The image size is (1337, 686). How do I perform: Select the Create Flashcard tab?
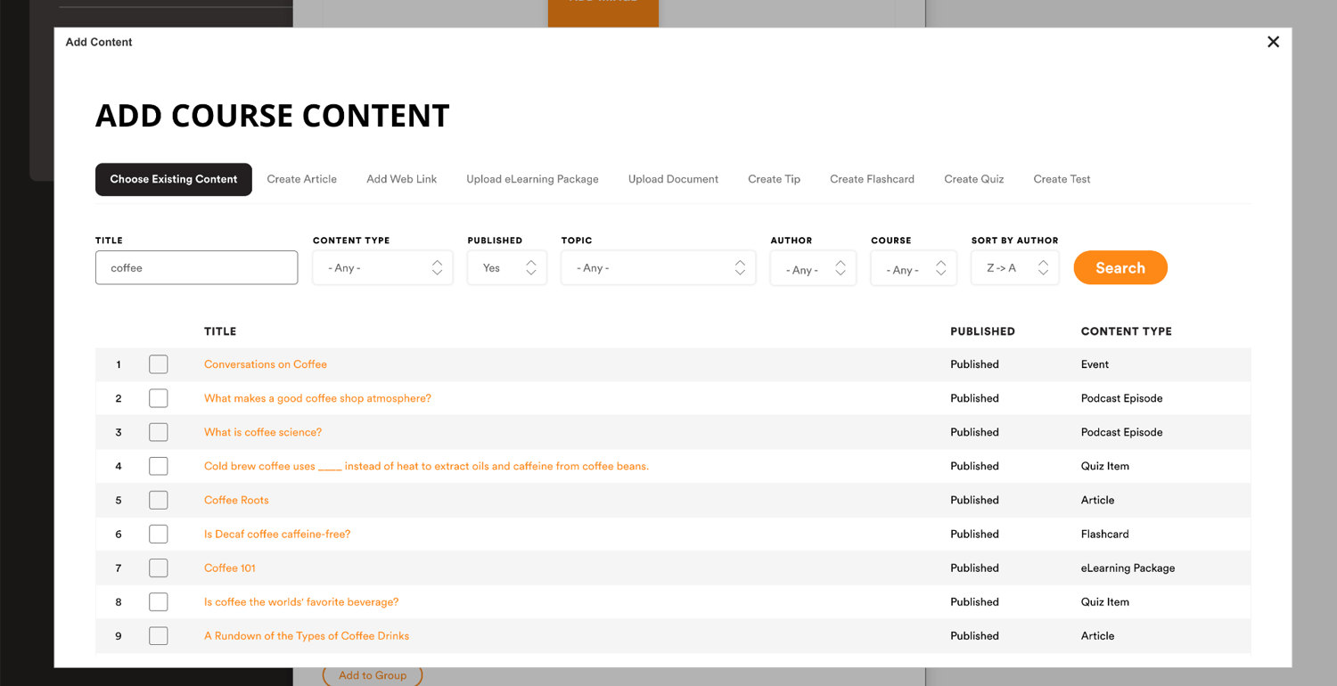pos(872,179)
